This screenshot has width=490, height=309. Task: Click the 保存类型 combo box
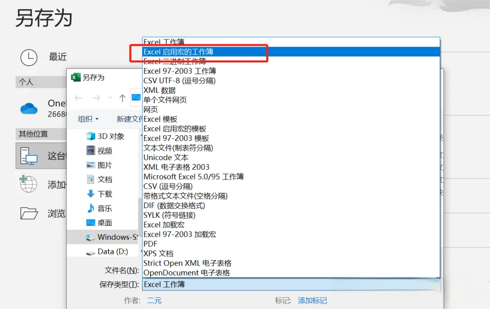291,285
